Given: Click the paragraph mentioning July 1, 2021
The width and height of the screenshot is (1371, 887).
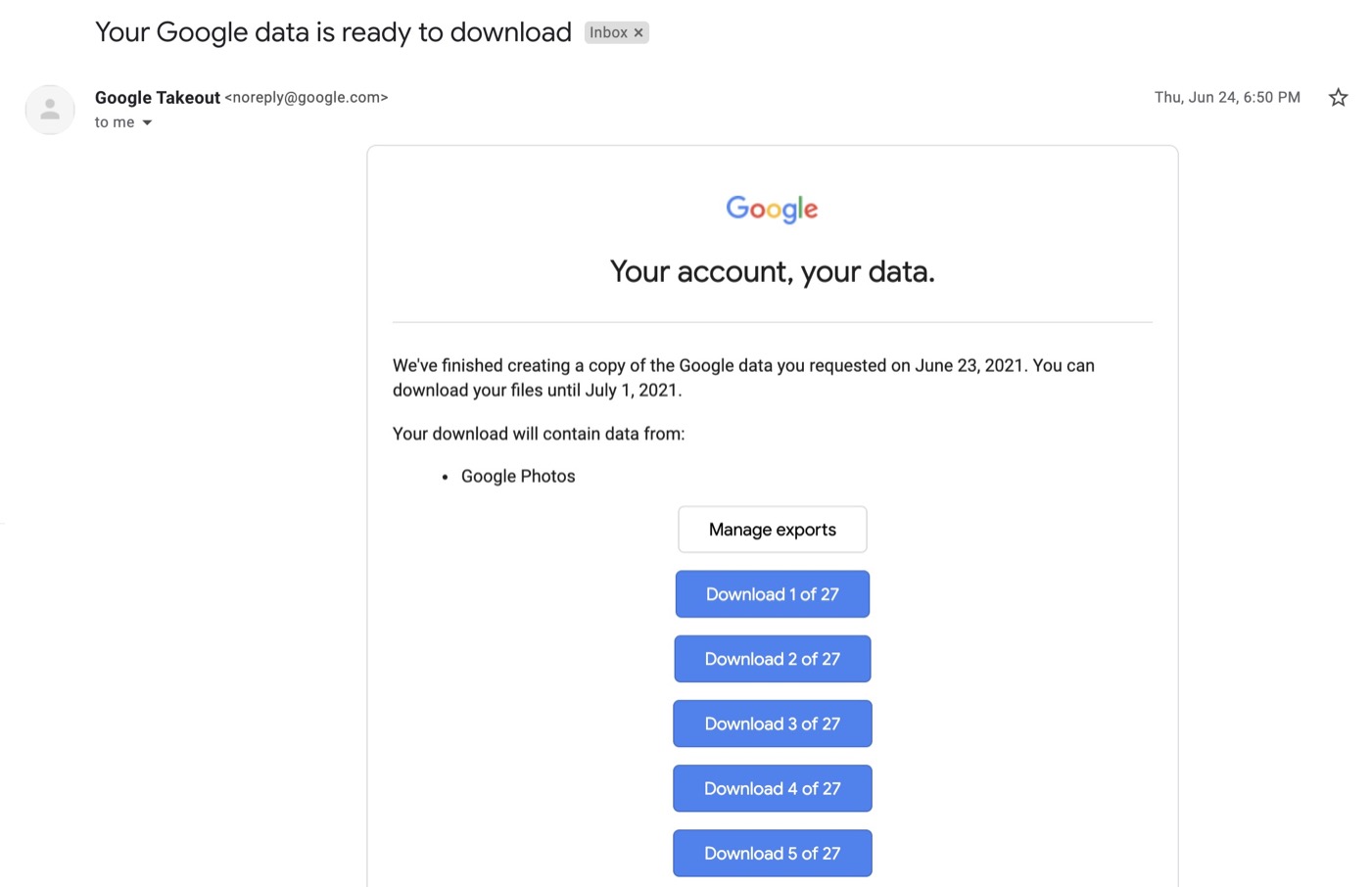Looking at the screenshot, I should (x=743, y=378).
